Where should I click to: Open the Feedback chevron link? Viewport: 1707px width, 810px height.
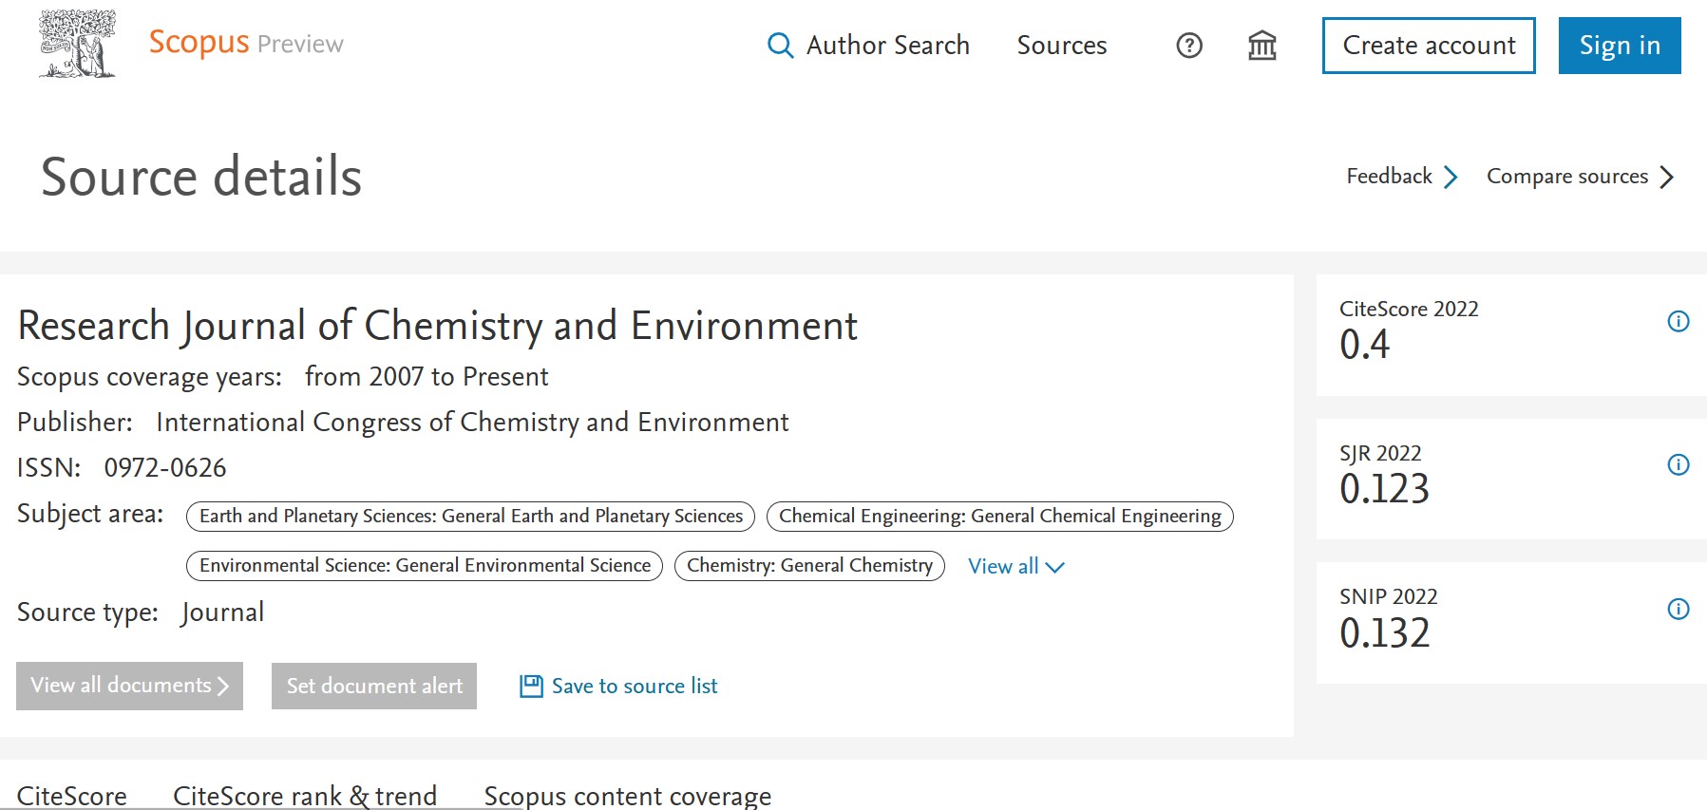(1400, 177)
